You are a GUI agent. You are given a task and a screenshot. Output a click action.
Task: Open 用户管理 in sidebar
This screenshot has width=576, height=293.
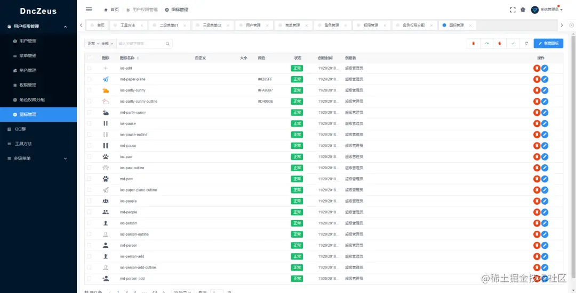tap(38, 41)
